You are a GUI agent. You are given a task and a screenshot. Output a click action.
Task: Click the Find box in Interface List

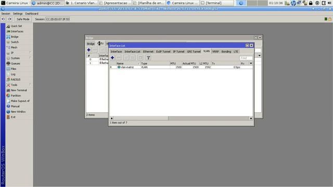(x=246, y=58)
